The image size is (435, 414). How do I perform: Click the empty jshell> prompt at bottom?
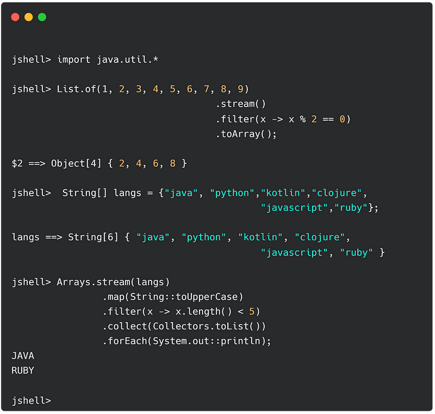[32, 400]
